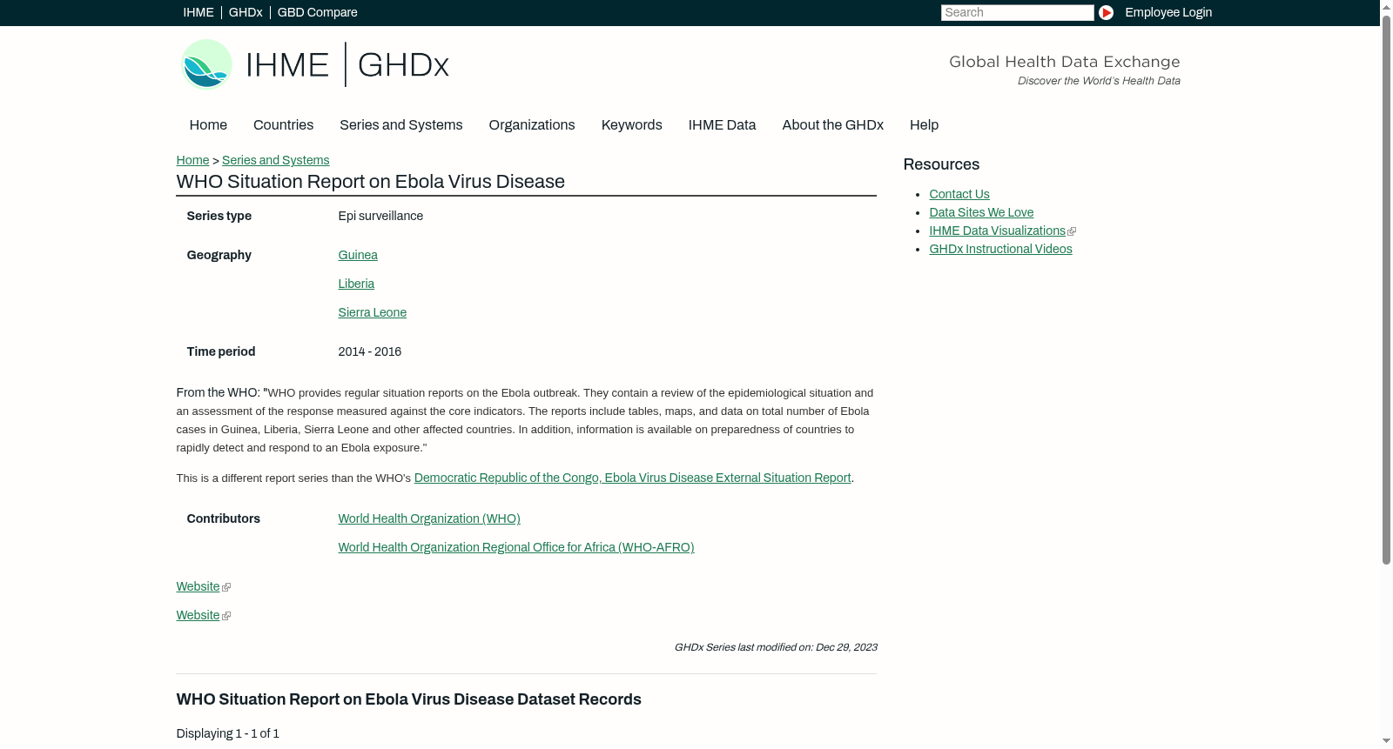Open About the GHDx menu

pos(832,125)
